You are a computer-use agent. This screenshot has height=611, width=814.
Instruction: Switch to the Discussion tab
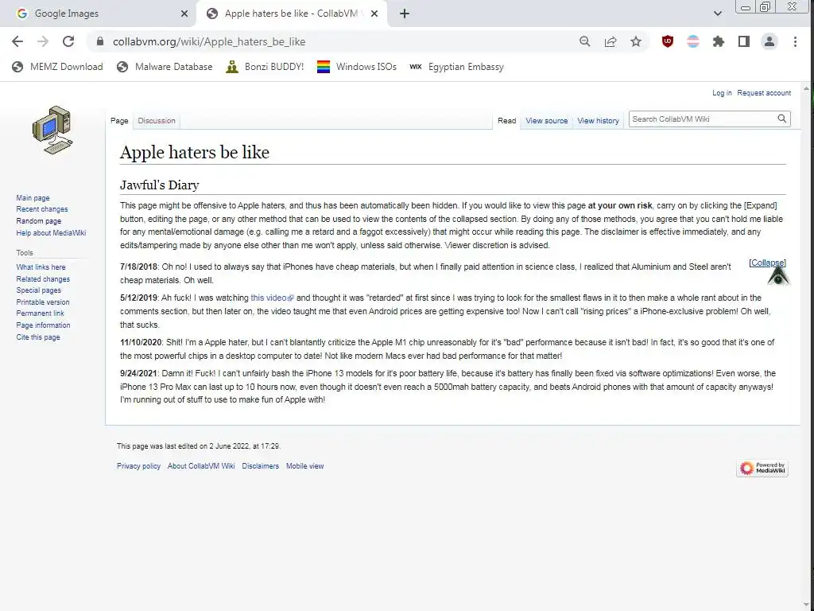pos(157,121)
